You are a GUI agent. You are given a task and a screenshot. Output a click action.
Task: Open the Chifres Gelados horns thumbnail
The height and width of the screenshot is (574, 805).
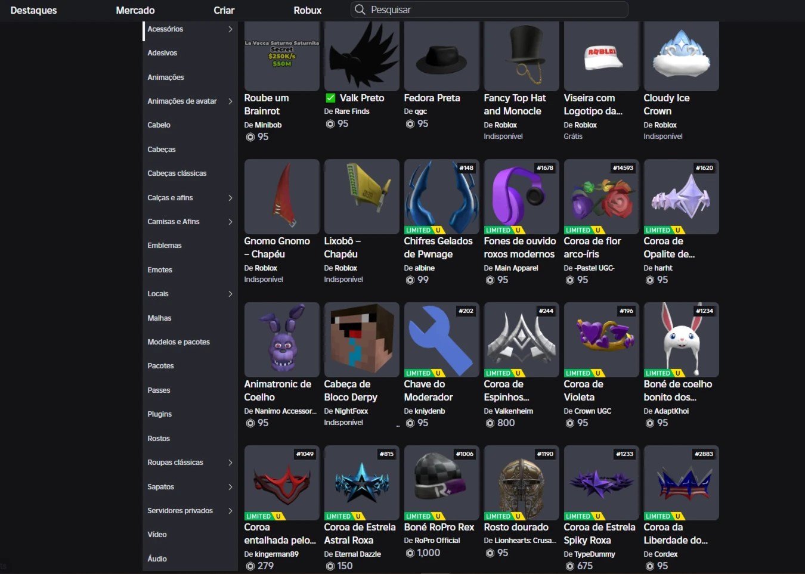pos(442,197)
